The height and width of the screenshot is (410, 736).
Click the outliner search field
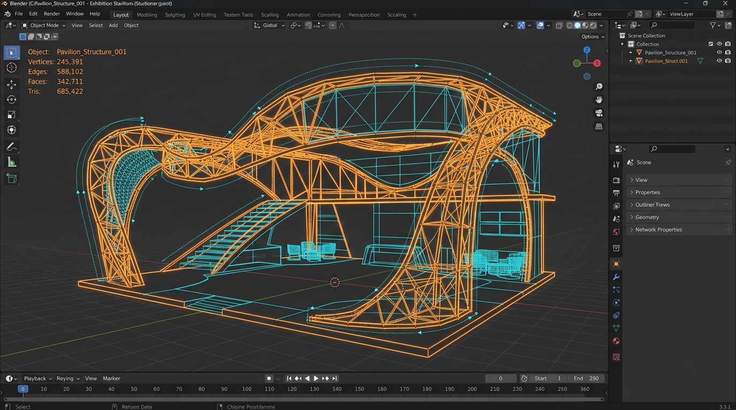pyautogui.click(x=672, y=25)
